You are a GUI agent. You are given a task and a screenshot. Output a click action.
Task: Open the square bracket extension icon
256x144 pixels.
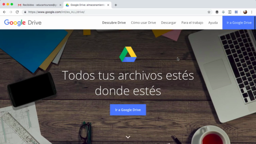(x=230, y=12)
